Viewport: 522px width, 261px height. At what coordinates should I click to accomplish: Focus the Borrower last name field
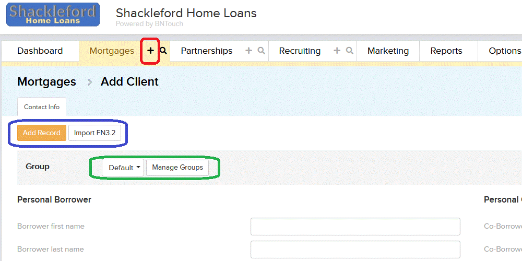point(355,250)
